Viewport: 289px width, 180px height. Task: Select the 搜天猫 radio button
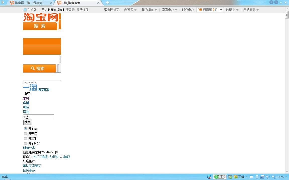(x=26, y=133)
